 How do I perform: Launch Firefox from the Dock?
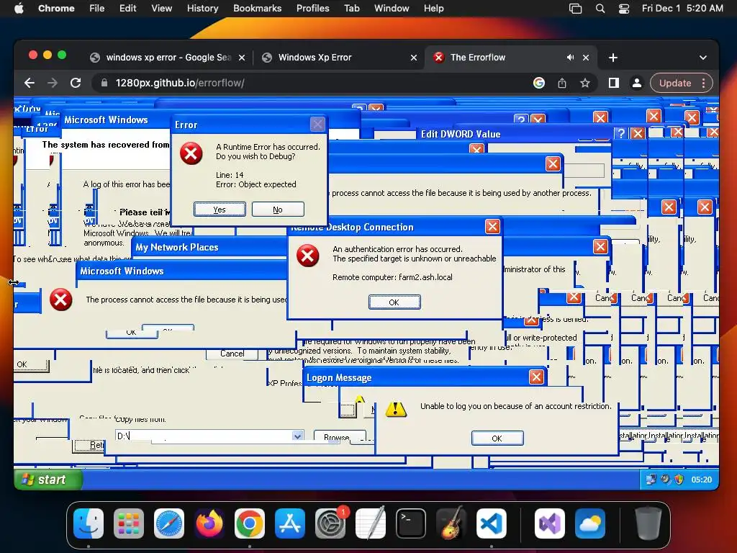[x=209, y=523]
